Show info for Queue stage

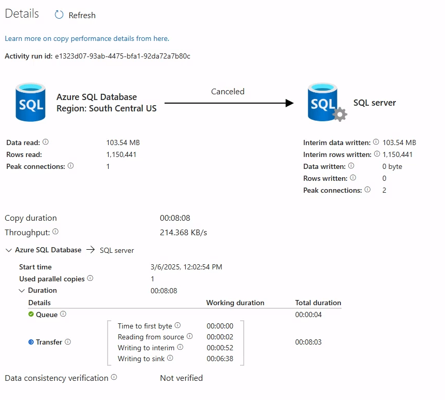click(63, 314)
